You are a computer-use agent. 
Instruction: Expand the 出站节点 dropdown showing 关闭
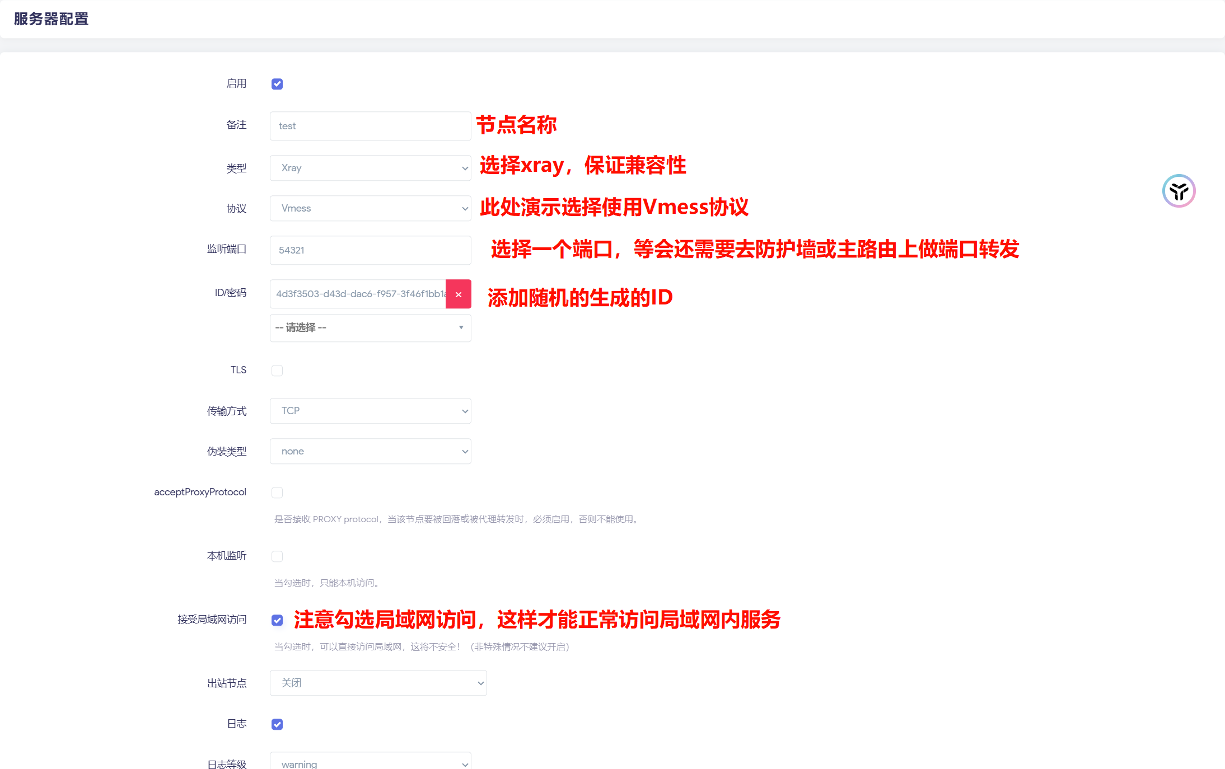(378, 683)
